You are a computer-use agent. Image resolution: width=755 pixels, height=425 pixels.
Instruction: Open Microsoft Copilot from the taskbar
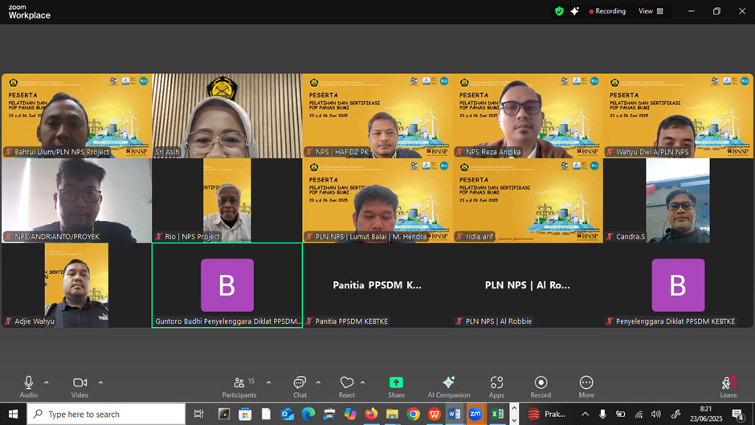tap(350, 414)
